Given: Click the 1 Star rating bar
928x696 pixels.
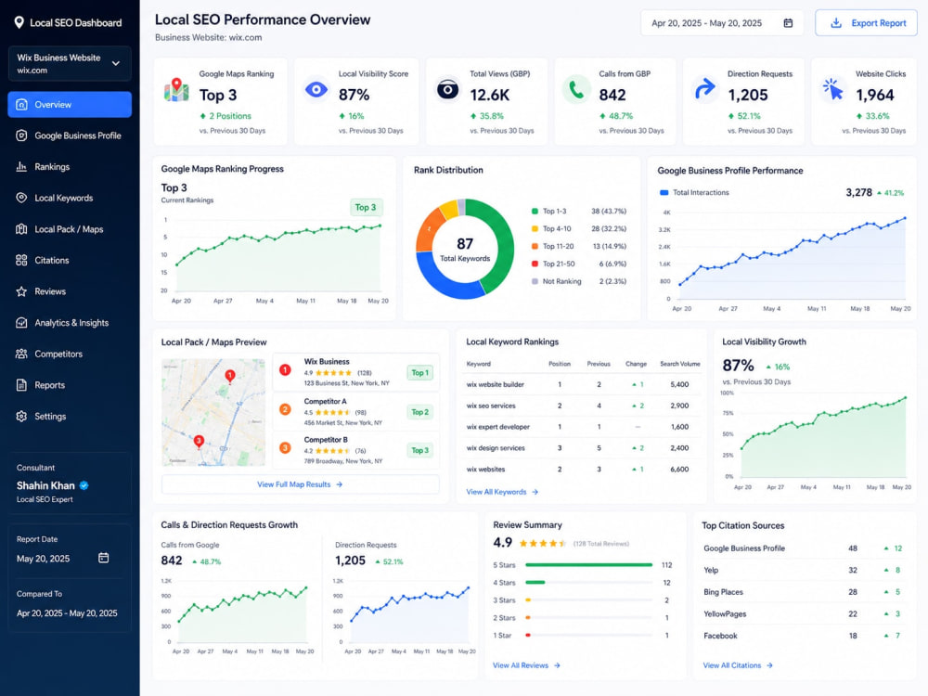Looking at the screenshot, I should click(x=588, y=636).
